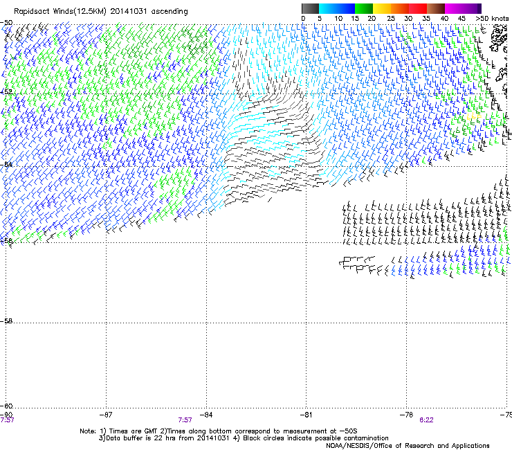512x450 pixels.
Task: Select the orange 25–30 knots legend swatch
Action: (x=400, y=8)
